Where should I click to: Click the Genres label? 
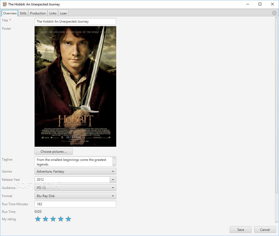7,171
